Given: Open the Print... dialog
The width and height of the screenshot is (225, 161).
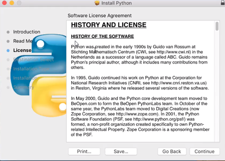Looking at the screenshot, I should (x=84, y=152).
